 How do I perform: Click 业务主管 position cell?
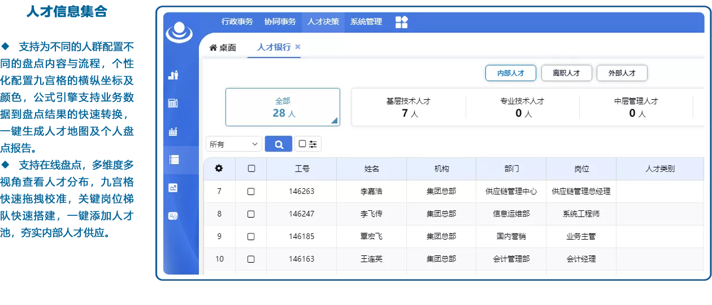(x=581, y=237)
